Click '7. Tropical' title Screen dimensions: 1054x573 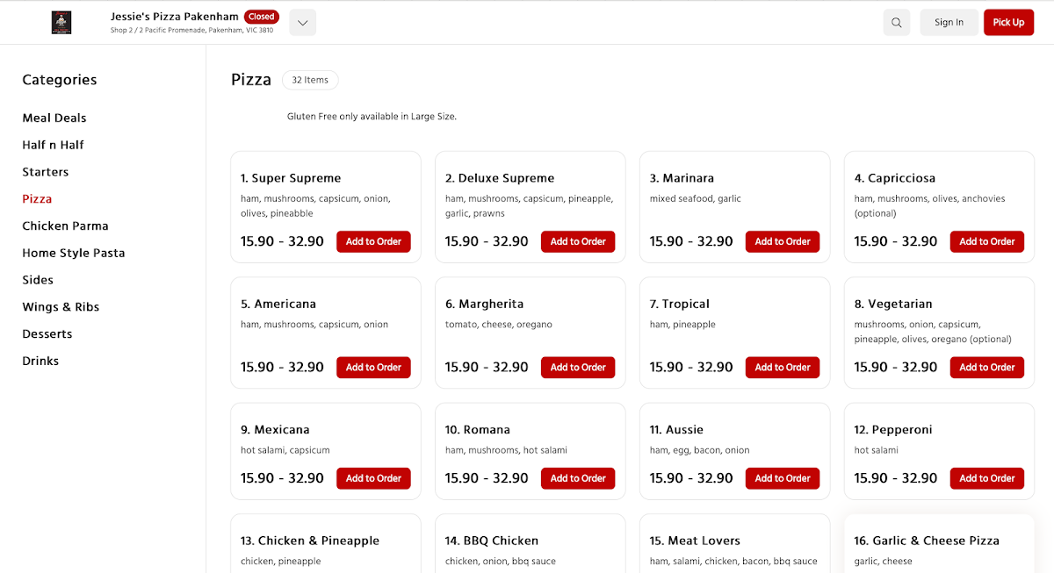point(680,304)
